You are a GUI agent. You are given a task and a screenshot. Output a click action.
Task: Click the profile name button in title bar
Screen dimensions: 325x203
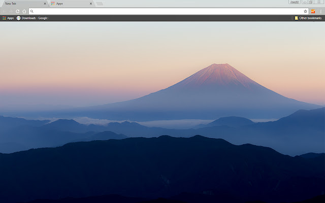(295, 2)
